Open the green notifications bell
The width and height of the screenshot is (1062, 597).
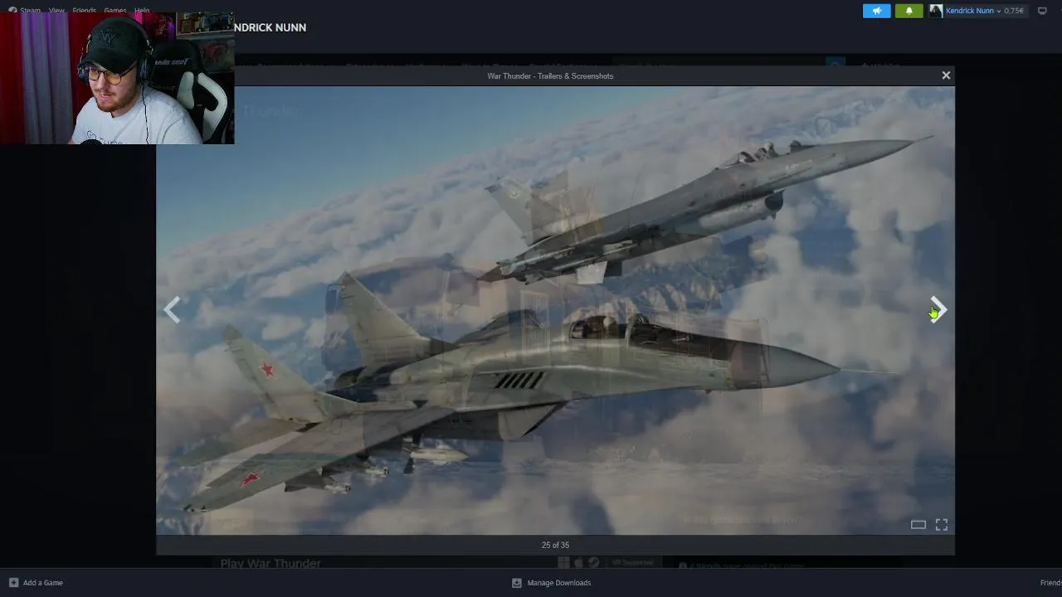pos(909,11)
